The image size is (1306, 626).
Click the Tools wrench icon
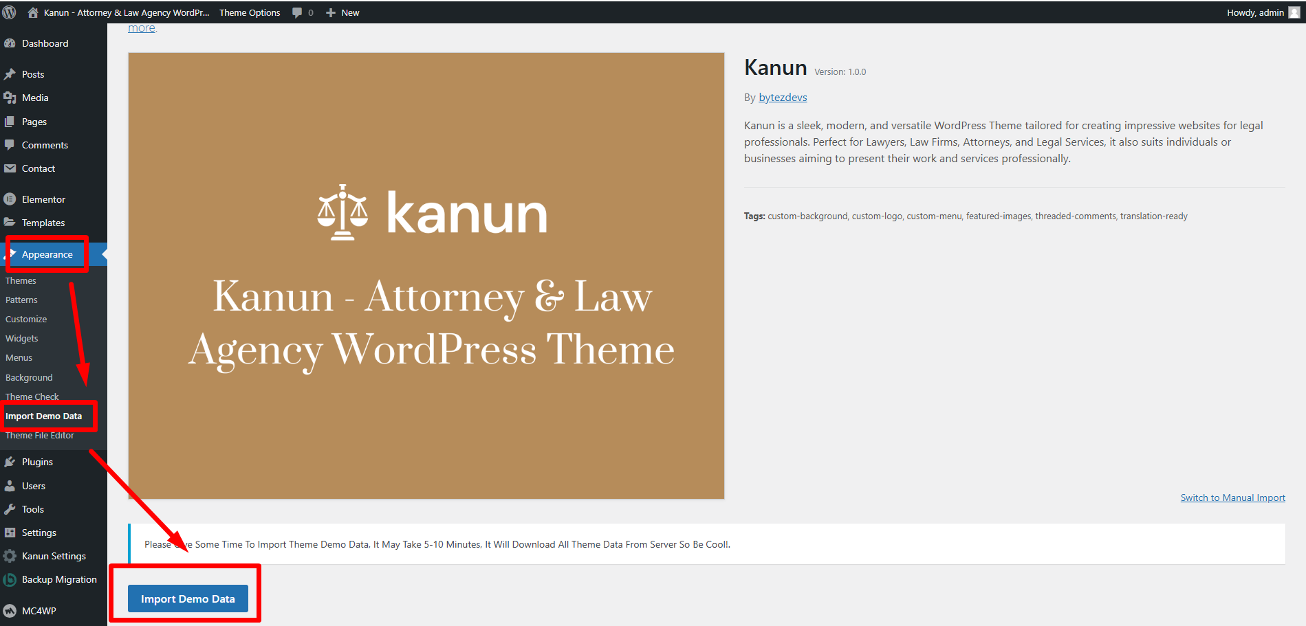[10, 509]
